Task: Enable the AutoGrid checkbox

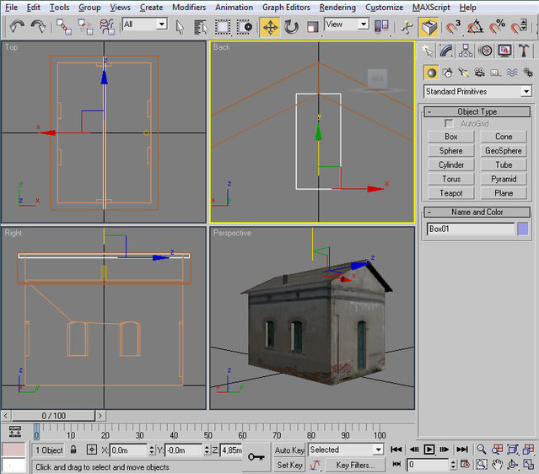Action: click(449, 124)
